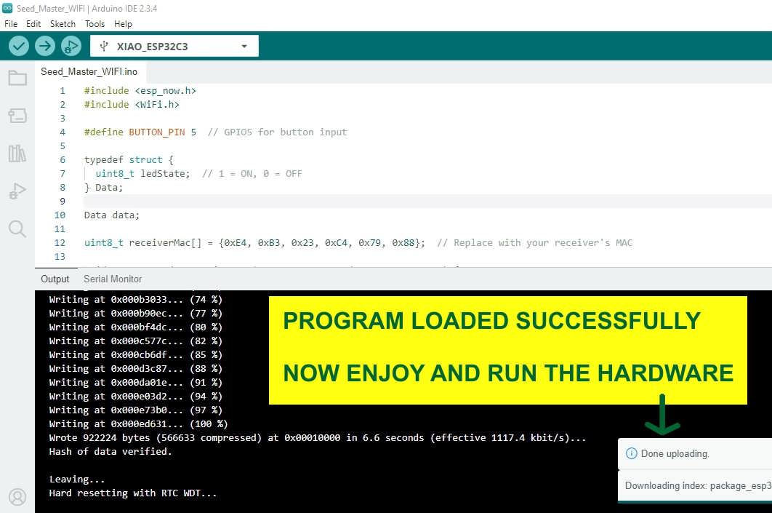
Task: Open the Edit menu
Action: tap(33, 24)
